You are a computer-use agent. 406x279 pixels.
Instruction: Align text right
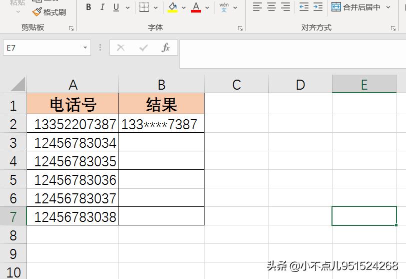coord(285,7)
